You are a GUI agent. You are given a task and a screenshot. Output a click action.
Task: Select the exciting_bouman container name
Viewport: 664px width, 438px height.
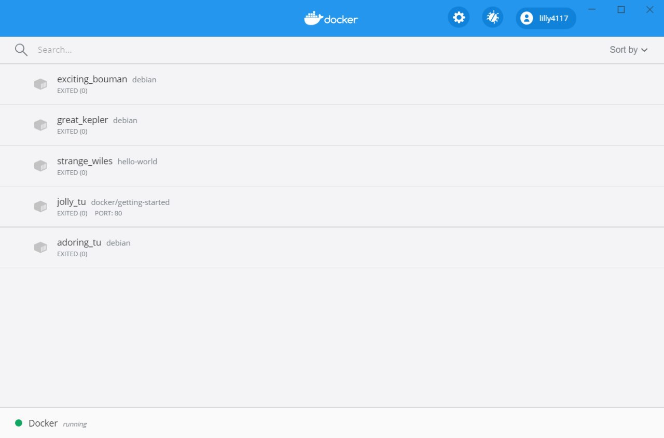click(x=92, y=79)
